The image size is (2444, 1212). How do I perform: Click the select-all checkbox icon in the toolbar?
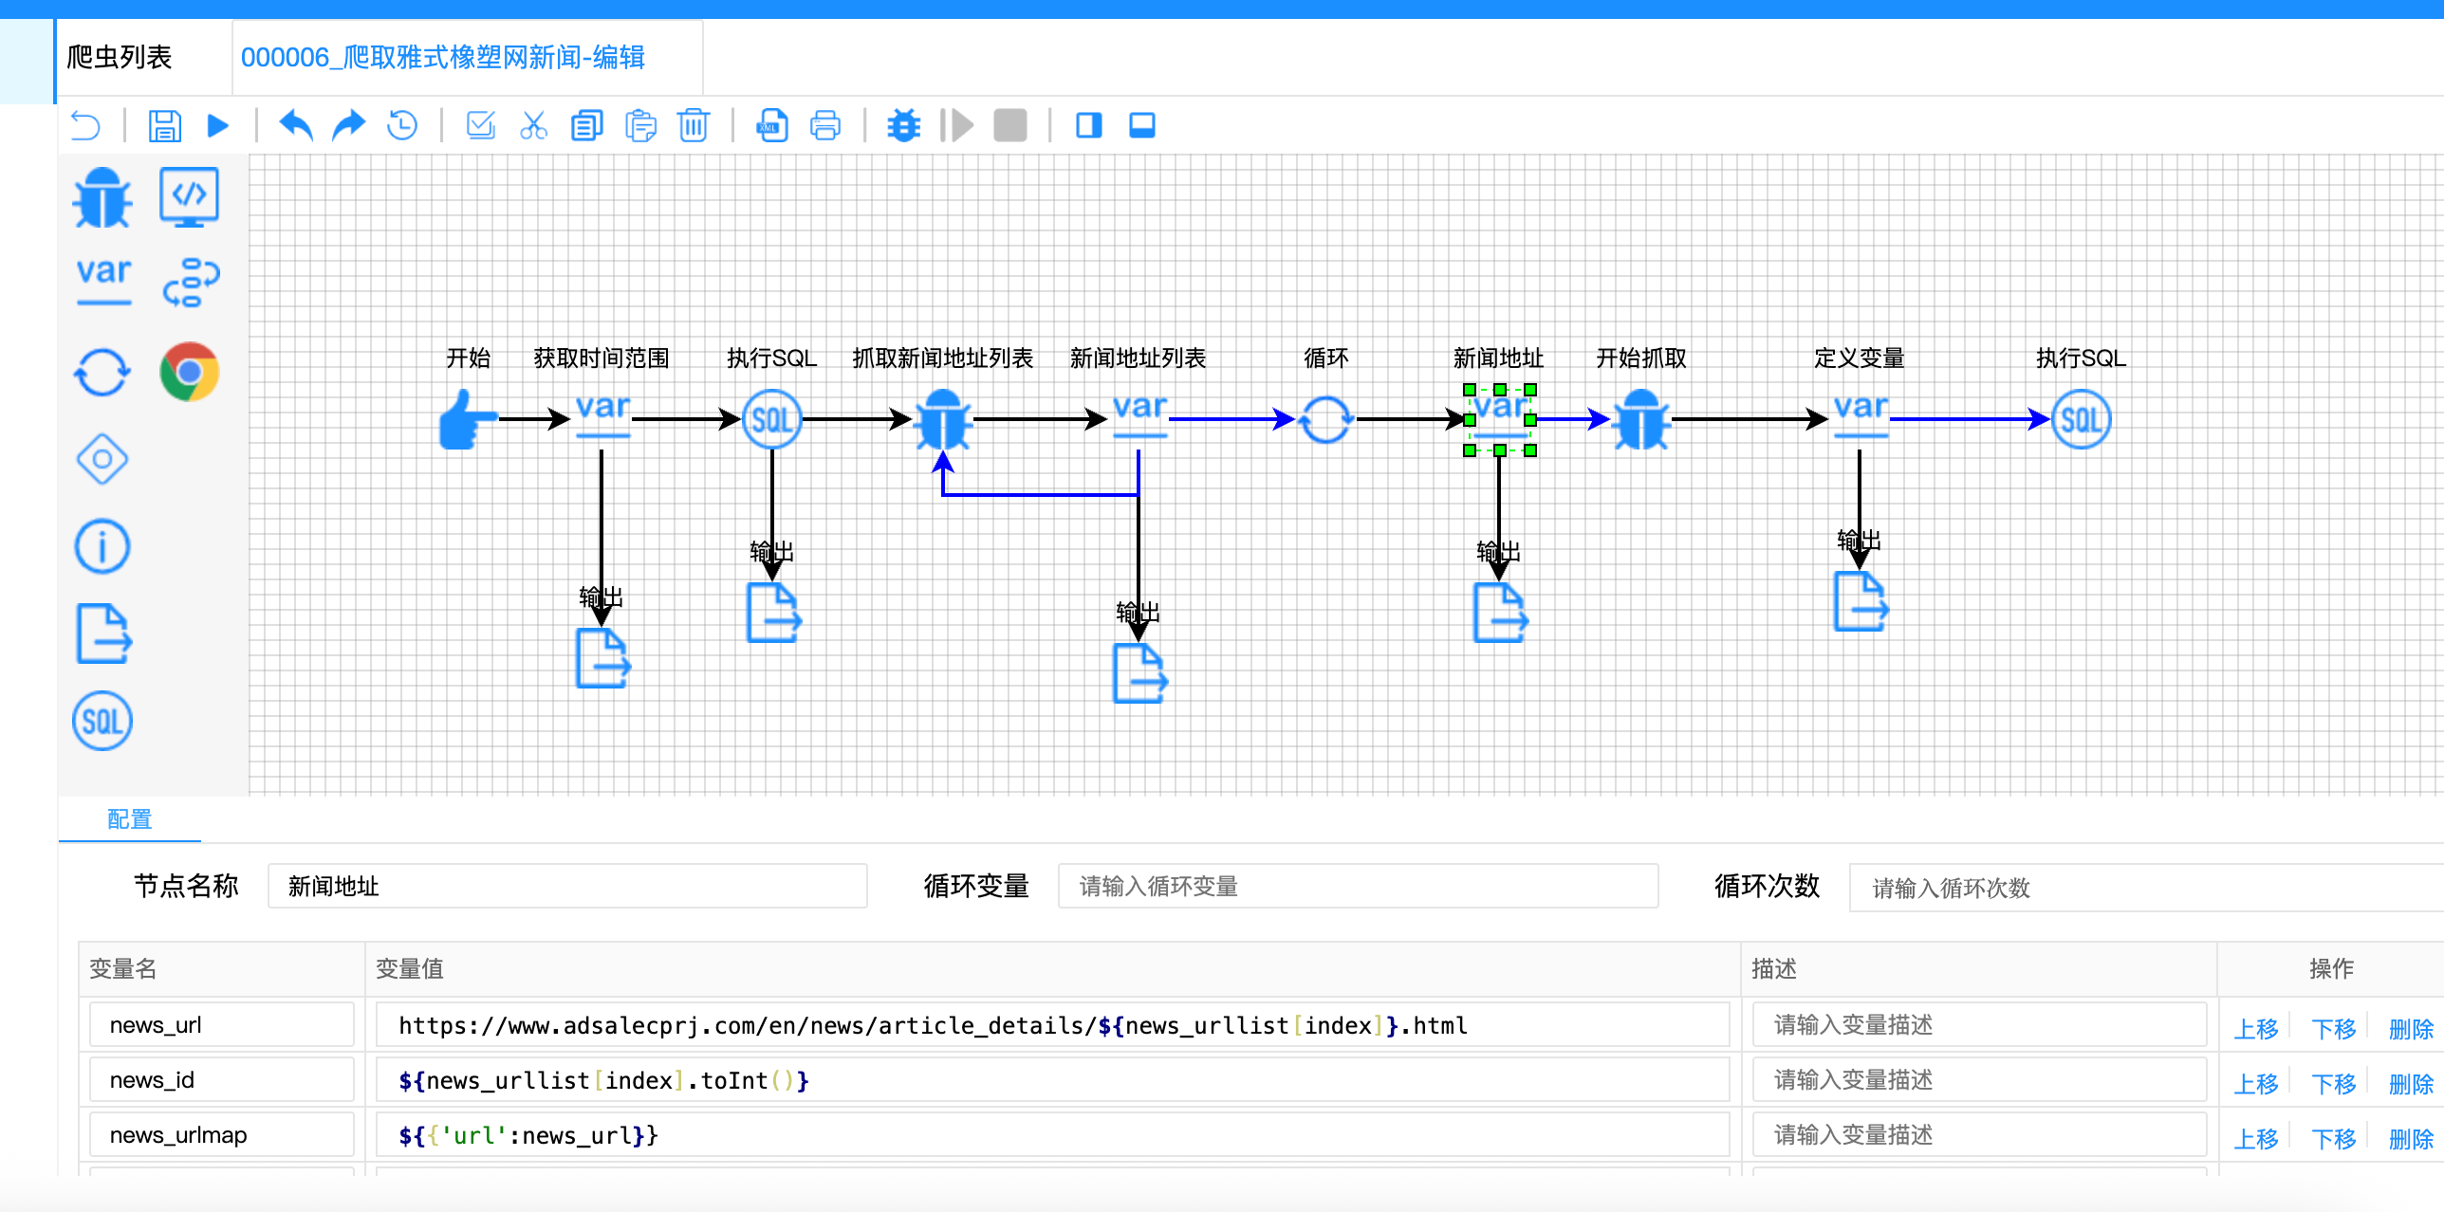[481, 125]
